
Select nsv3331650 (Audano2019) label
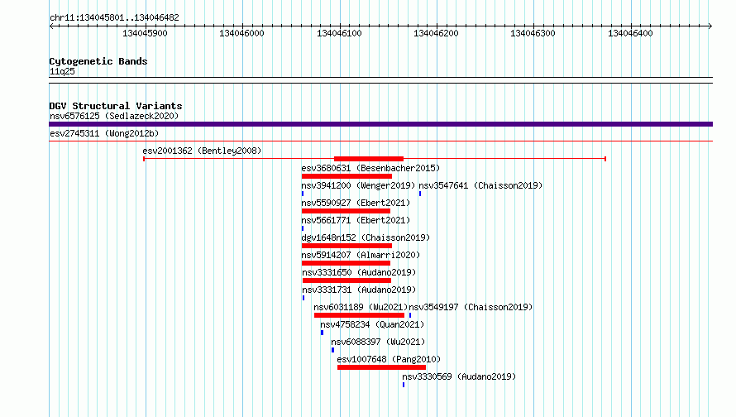click(359, 272)
